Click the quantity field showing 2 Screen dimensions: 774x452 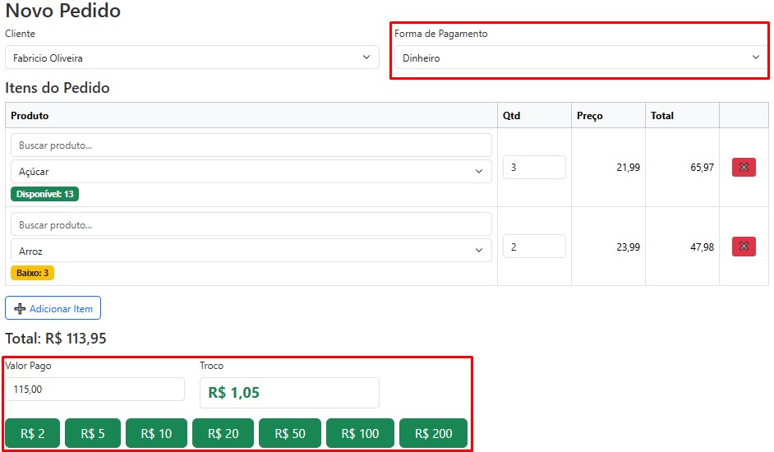click(534, 247)
